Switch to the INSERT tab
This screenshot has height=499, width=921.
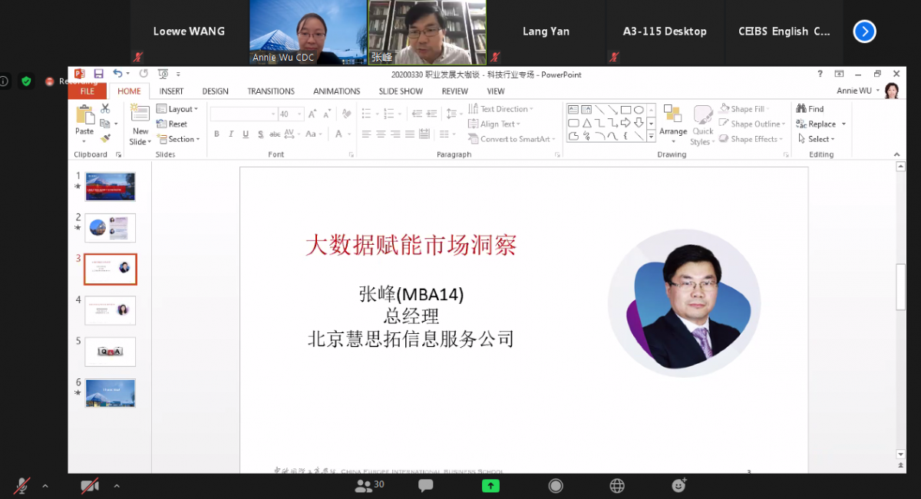point(171,91)
